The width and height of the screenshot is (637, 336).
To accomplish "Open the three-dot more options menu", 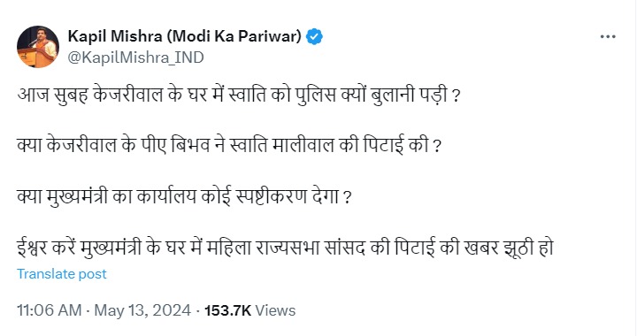I will (x=608, y=36).
